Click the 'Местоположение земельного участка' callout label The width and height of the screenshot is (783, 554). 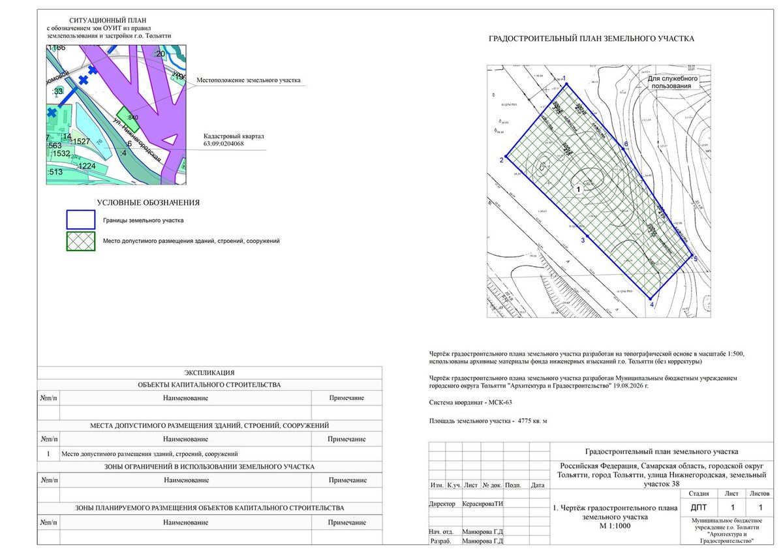pos(249,80)
